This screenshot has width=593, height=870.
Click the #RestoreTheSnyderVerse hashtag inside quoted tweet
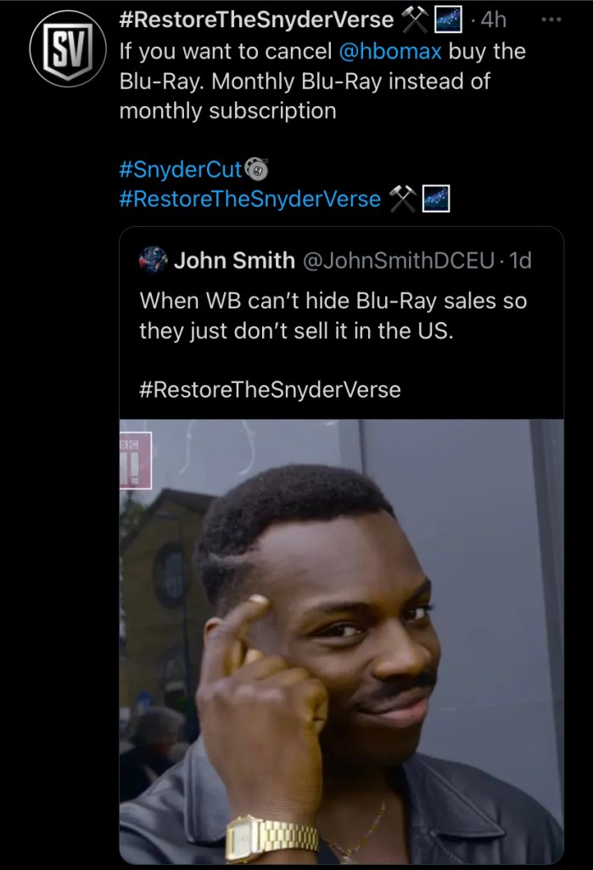(270, 389)
